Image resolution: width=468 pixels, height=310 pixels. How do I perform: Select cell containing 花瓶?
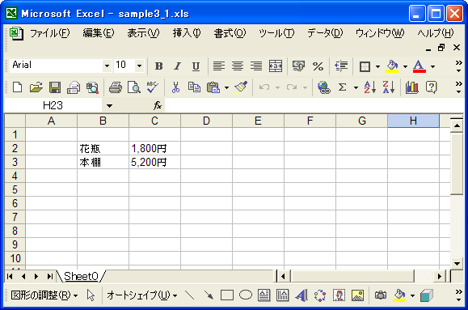pyautogui.click(x=103, y=148)
